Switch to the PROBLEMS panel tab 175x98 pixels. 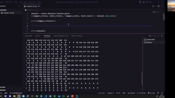click(x=28, y=36)
